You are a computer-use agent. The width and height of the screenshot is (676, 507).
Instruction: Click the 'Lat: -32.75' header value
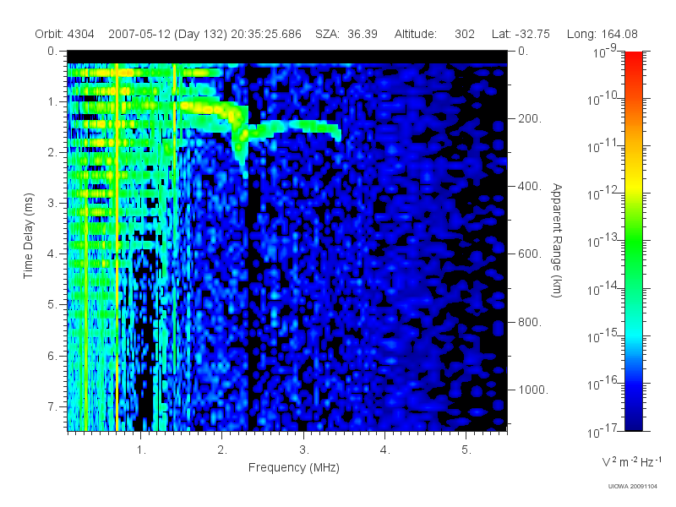(521, 34)
